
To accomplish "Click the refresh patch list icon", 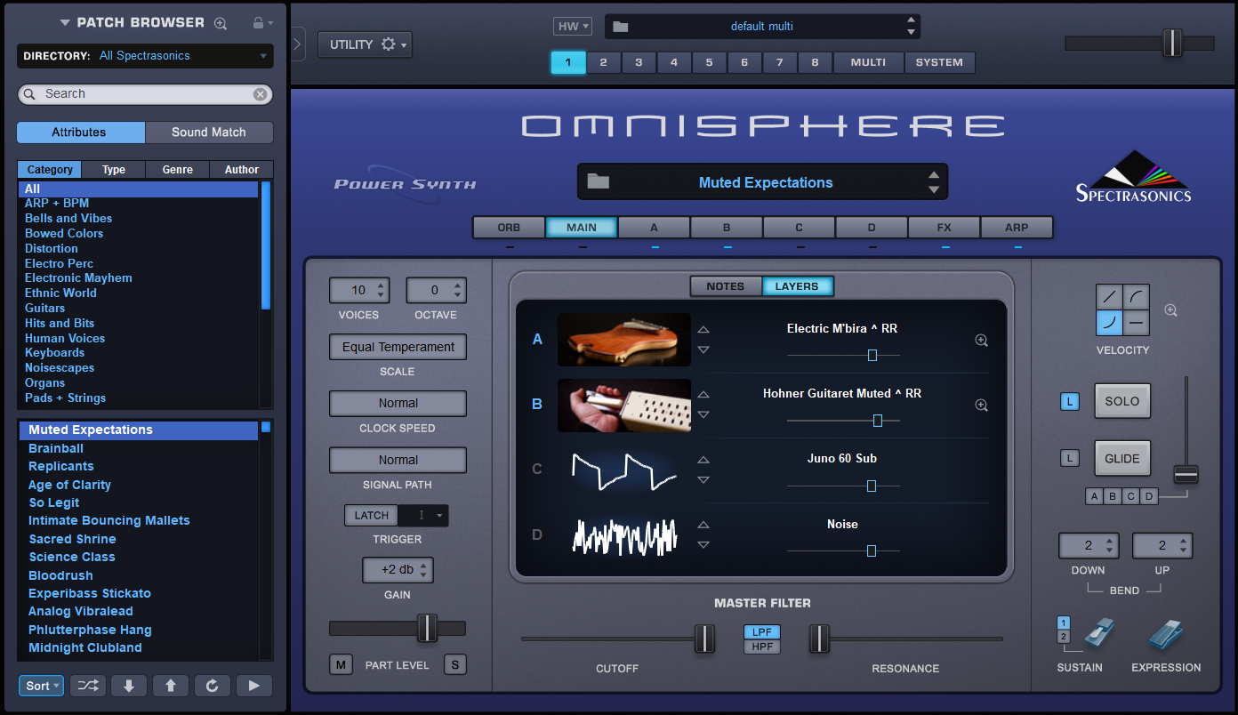I will [x=212, y=686].
